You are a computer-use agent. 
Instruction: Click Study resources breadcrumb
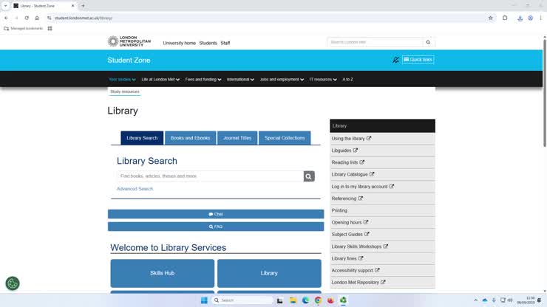coord(124,92)
